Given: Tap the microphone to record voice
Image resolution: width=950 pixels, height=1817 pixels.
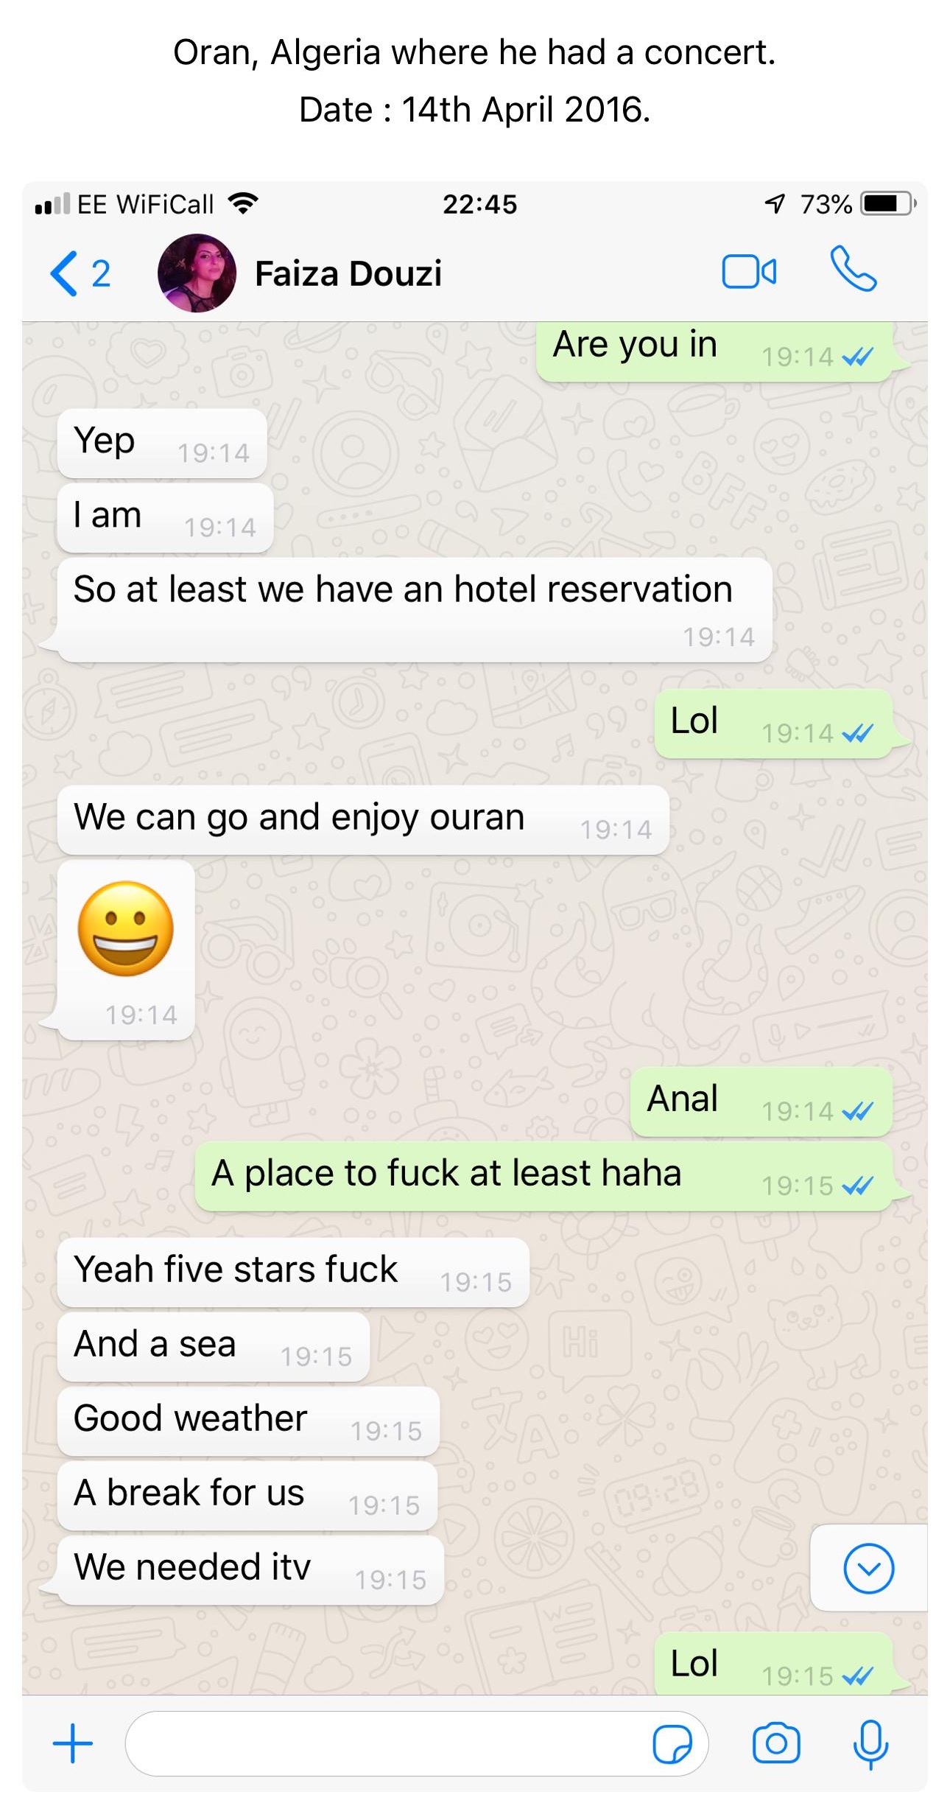Looking at the screenshot, I should coord(870,1744).
